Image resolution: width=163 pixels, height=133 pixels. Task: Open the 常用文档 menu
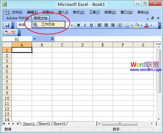point(40,18)
